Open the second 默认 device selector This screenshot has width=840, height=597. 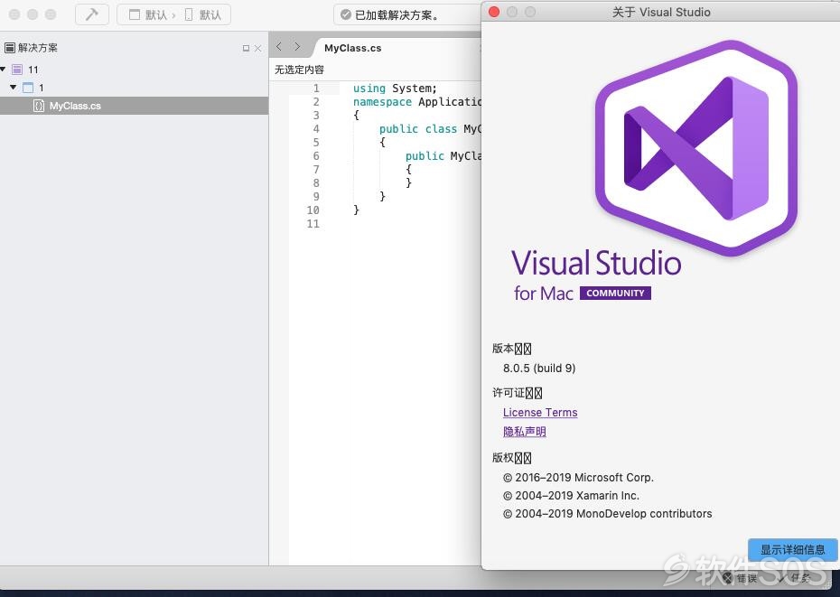[x=203, y=14]
